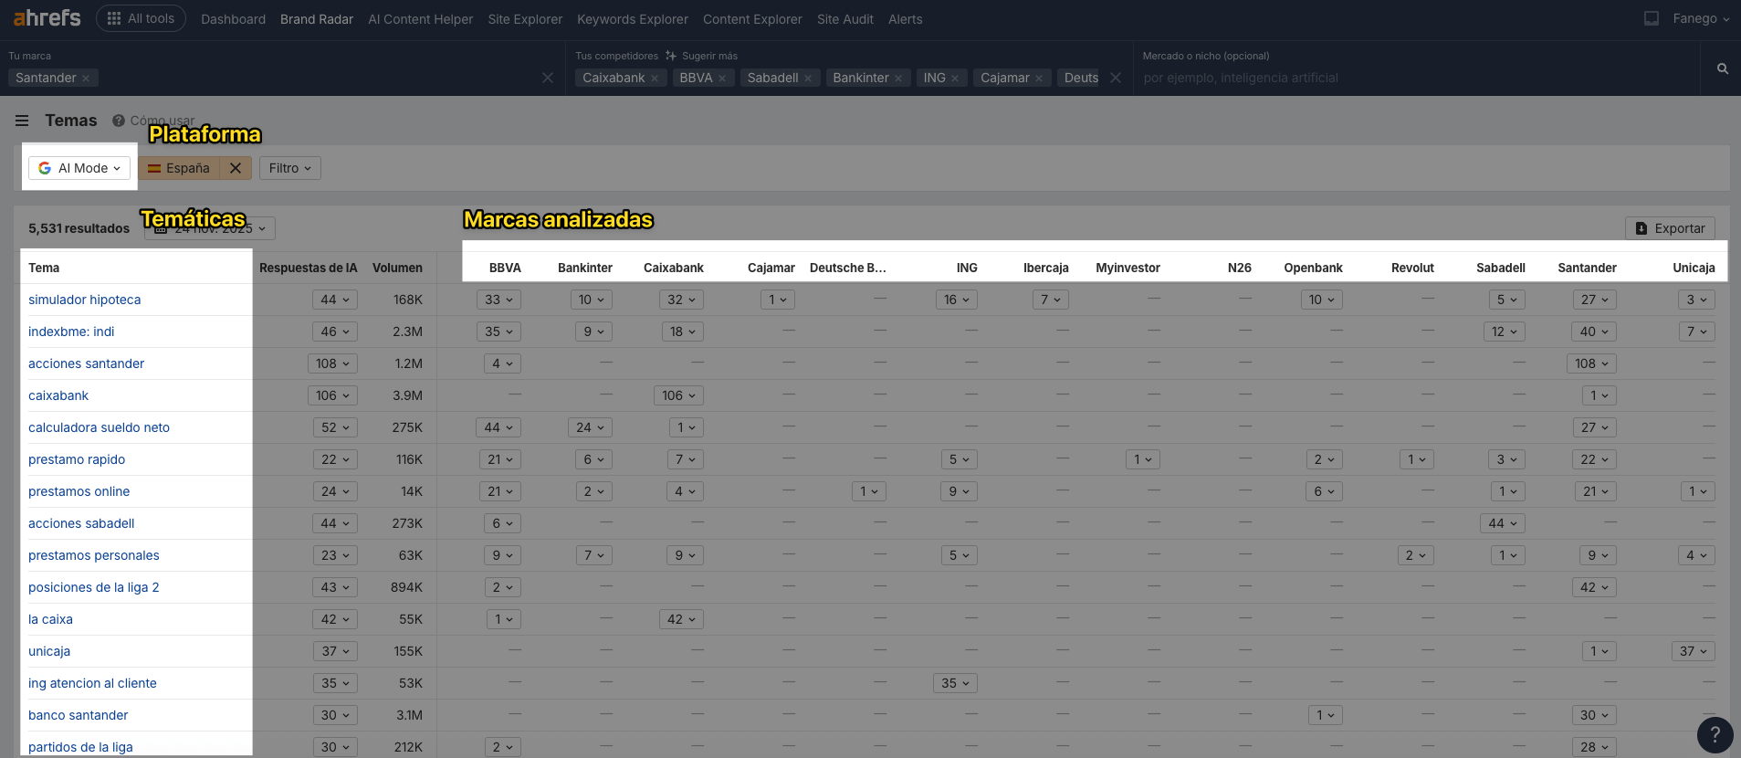
Task: Expand Unicaja 37 cell in unicaja row
Action: pyautogui.click(x=1694, y=651)
